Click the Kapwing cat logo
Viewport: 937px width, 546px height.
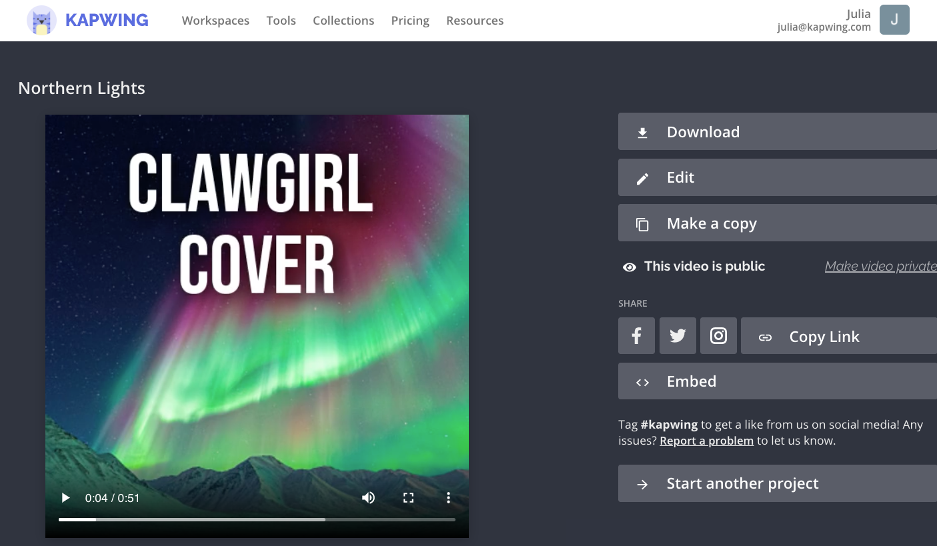click(x=41, y=20)
